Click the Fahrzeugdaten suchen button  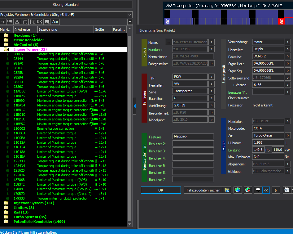pos(203,190)
